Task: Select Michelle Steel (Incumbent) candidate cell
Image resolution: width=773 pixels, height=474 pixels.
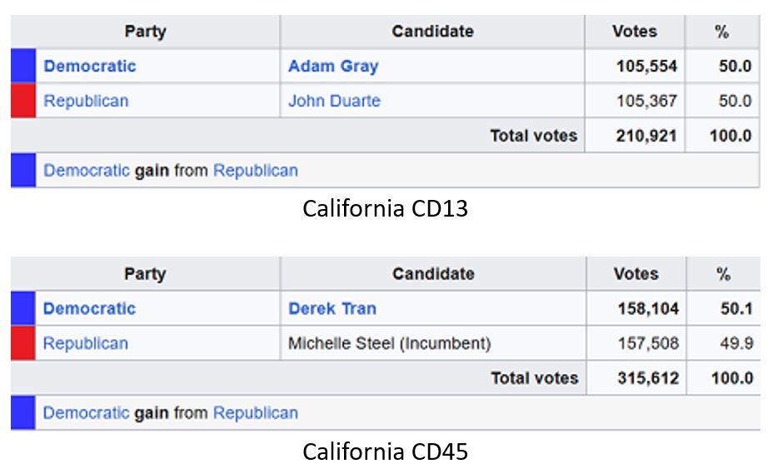Action: (389, 344)
